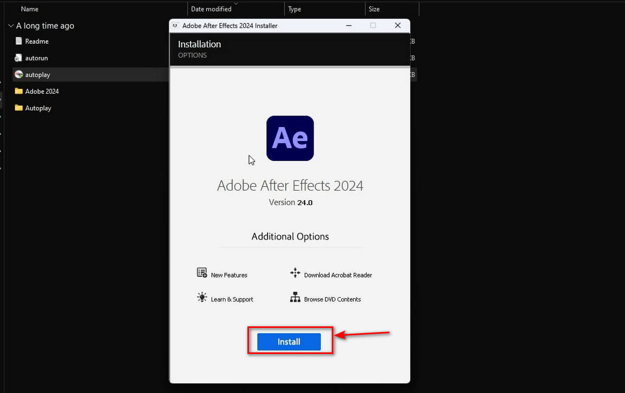
Task: Select the autorun file icon
Action: point(19,58)
